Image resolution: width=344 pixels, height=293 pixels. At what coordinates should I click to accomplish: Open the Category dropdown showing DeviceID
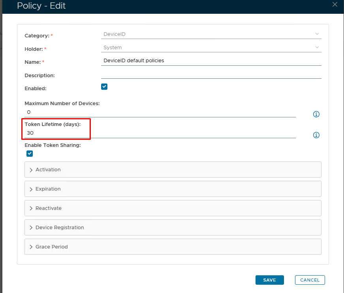point(211,34)
